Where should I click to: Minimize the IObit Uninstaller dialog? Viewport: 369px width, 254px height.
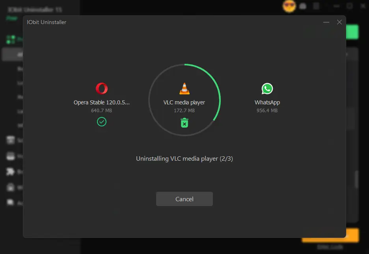(326, 22)
